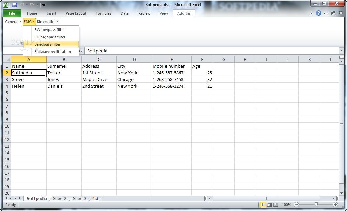The height and width of the screenshot is (211, 347).
Task: Open the Excel Help question mark icon
Action: point(319,13)
